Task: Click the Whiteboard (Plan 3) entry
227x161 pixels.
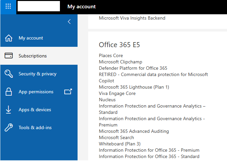Action: (x=120, y=144)
